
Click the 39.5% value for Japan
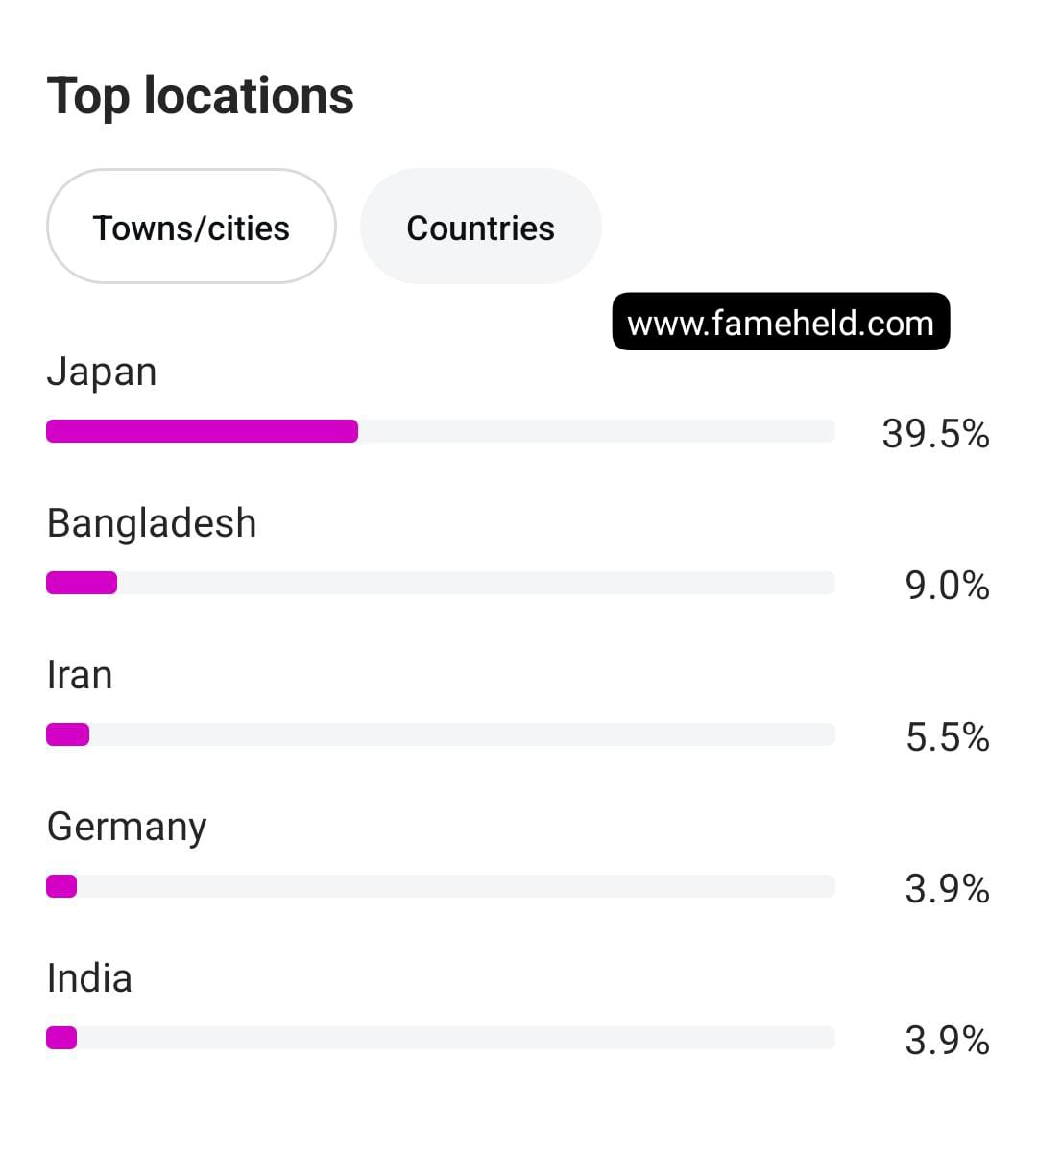pos(935,434)
